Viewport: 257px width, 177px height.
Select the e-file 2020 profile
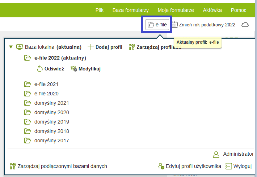46,94
